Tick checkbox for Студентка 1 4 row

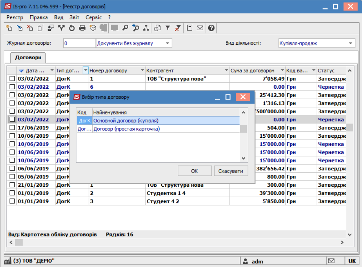coord(12,193)
